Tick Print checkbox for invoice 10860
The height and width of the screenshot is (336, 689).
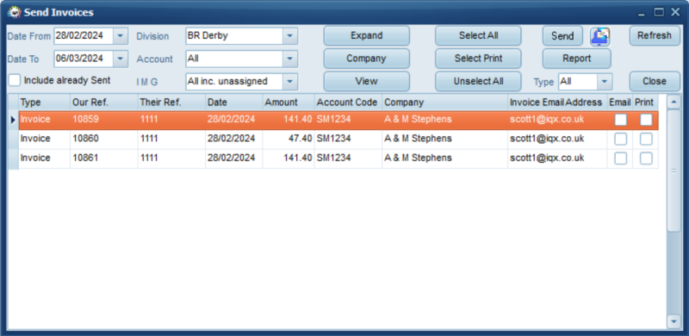[646, 139]
